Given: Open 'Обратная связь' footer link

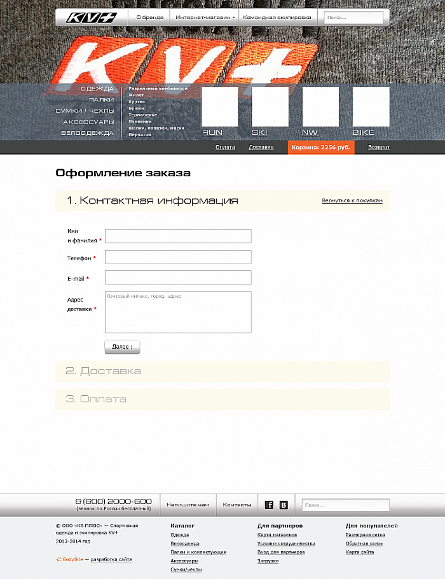Looking at the screenshot, I should coord(364,543).
